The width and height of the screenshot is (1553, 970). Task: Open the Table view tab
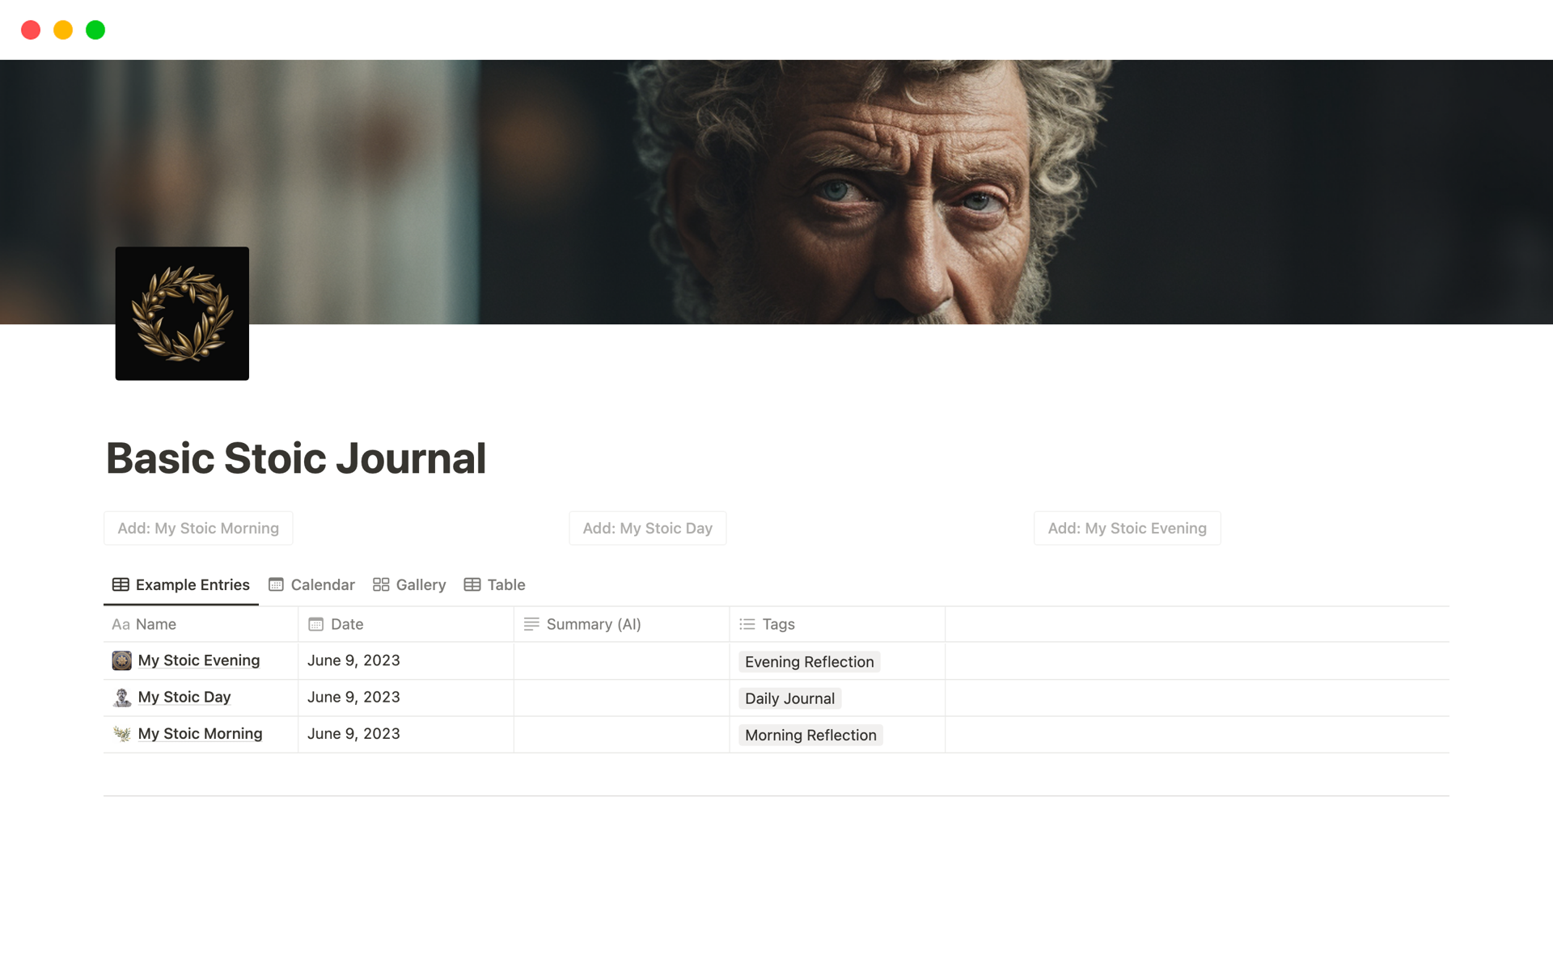[495, 584]
